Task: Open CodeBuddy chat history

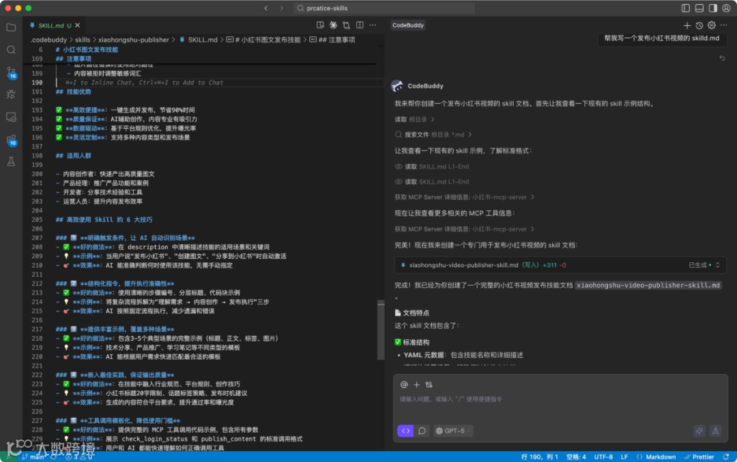Action: pos(699,25)
